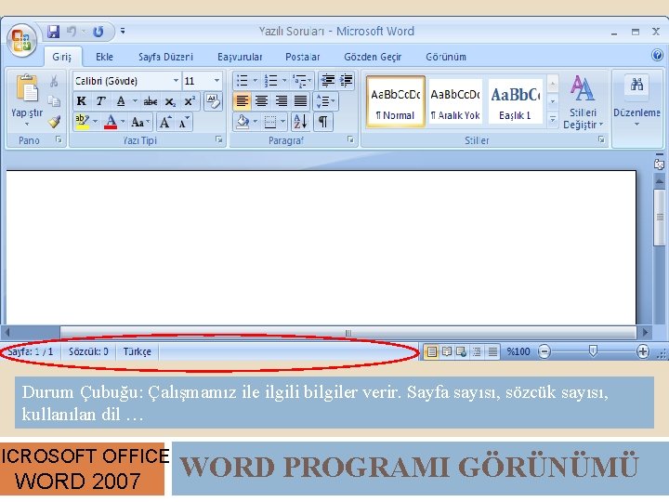Redo the action in the quick access toolbar
The width and height of the screenshot is (669, 502).
[x=98, y=32]
